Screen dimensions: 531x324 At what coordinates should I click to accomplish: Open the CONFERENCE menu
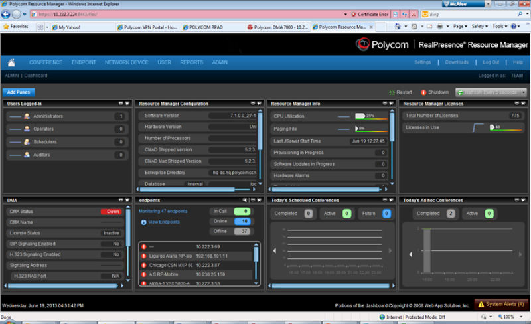tap(46, 62)
